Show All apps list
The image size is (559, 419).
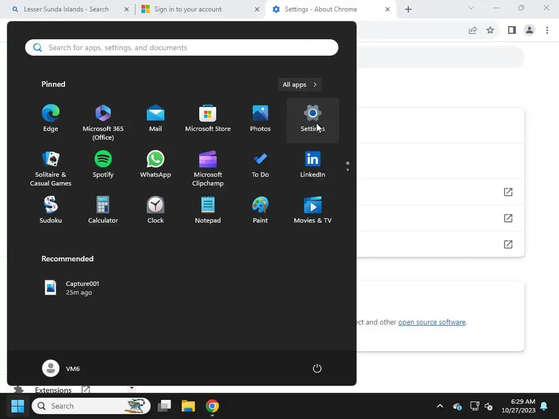300,85
